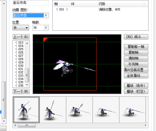Select frame 035 in frame list

19,82
